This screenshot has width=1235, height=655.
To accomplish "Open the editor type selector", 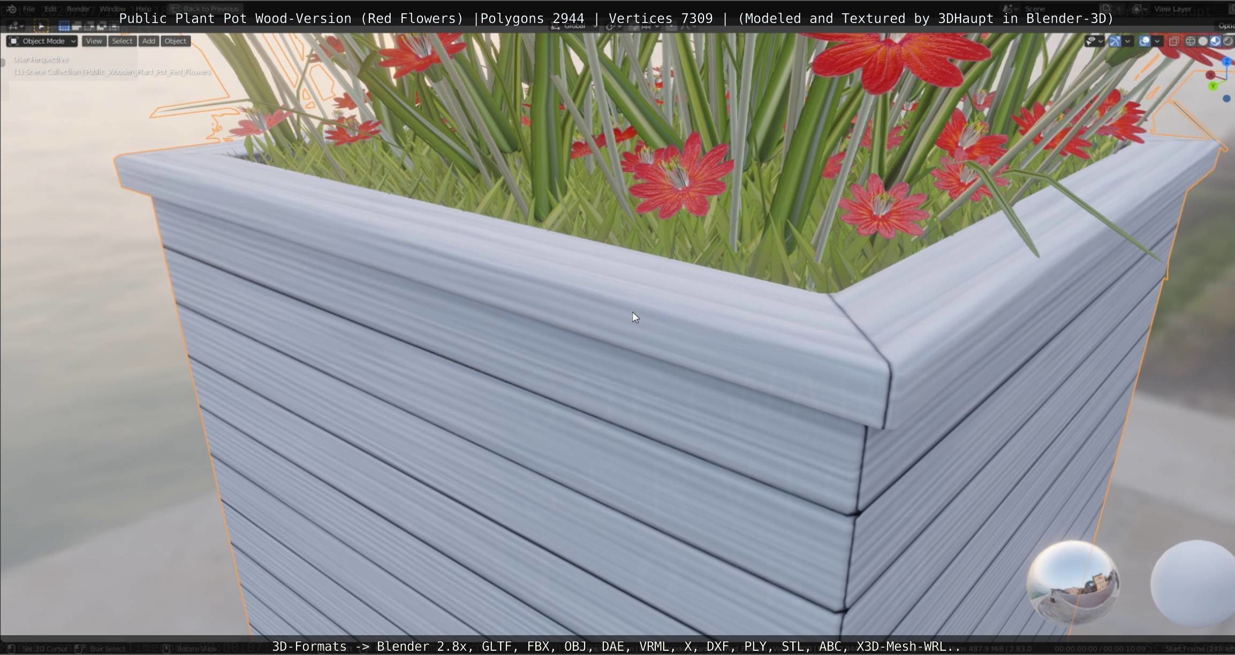I will [15, 26].
